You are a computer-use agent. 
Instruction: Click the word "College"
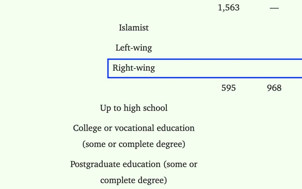(86, 128)
